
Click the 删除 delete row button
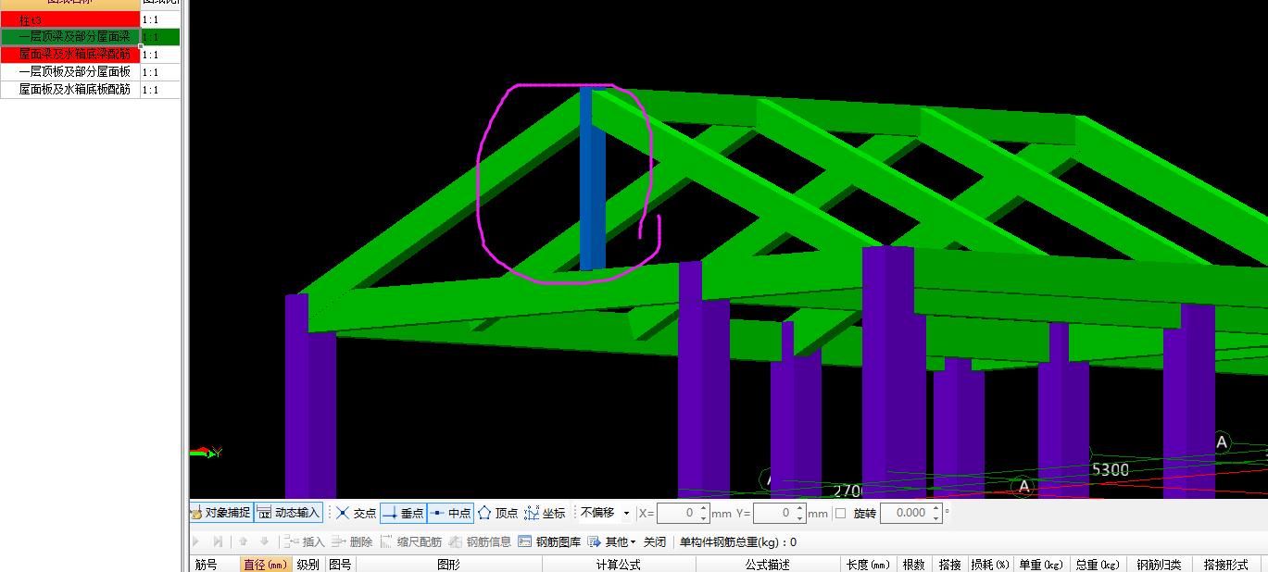pyautogui.click(x=352, y=542)
